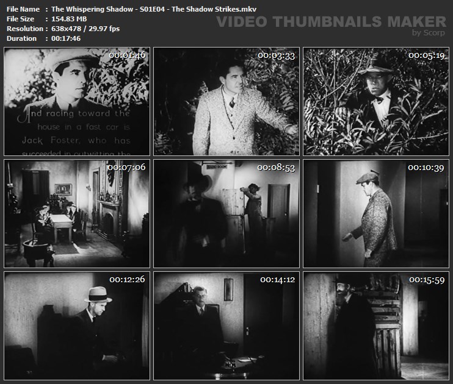Click the 'Resolution' label
Screen dimensions: 453x384
coord(25,29)
